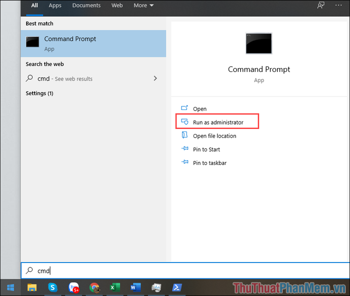The image size is (350, 296).
Task: Open Skype from the taskbar
Action: (53, 287)
